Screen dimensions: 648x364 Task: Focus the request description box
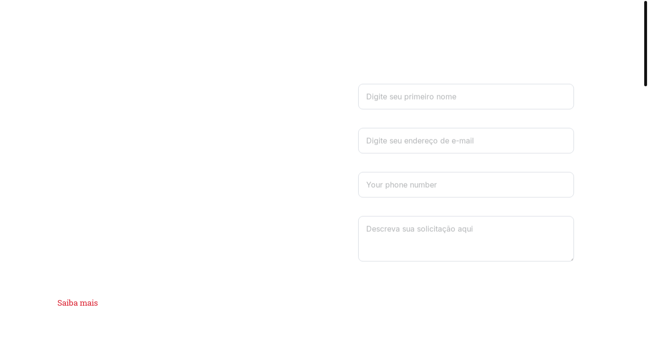(465, 239)
